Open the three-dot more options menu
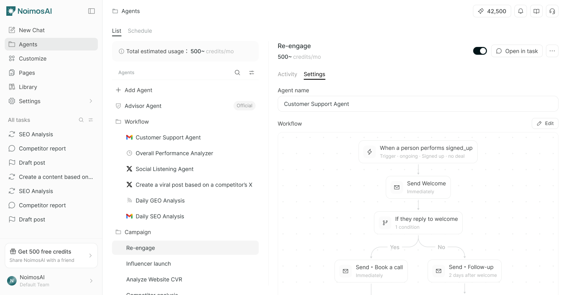The height and width of the screenshot is (295, 568). [552, 51]
